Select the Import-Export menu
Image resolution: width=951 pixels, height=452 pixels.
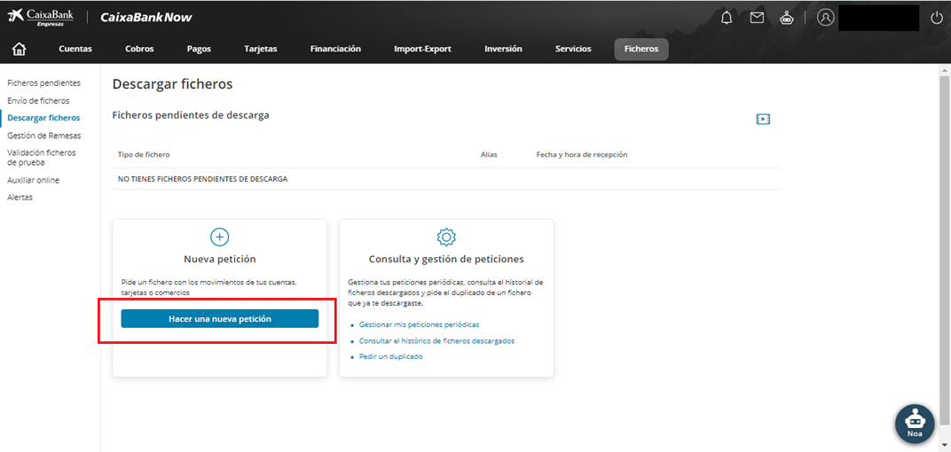point(422,49)
